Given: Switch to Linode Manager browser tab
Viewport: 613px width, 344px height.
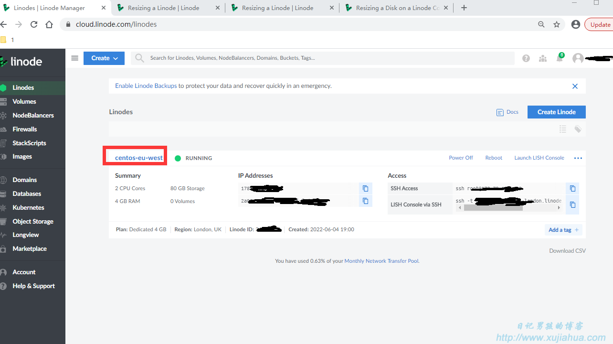Looking at the screenshot, I should [x=55, y=8].
